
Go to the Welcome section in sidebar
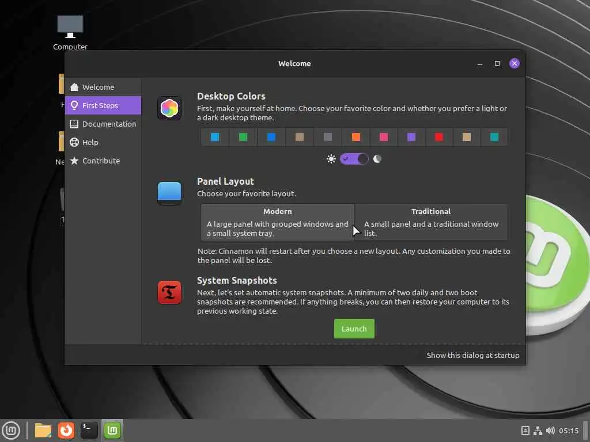click(103, 87)
